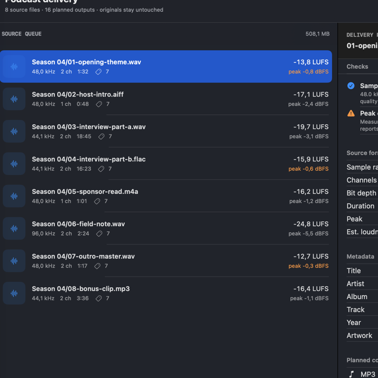Click the -17,1 LUFS loudness value
This screenshot has height=378, width=378.
coord(310,94)
